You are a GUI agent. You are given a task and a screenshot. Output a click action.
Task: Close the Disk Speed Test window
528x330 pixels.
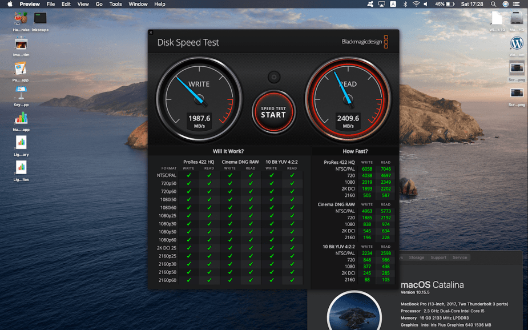tap(151, 33)
